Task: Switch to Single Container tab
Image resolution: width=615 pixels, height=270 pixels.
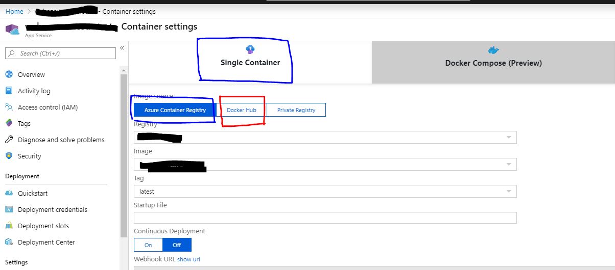Action: [x=250, y=62]
